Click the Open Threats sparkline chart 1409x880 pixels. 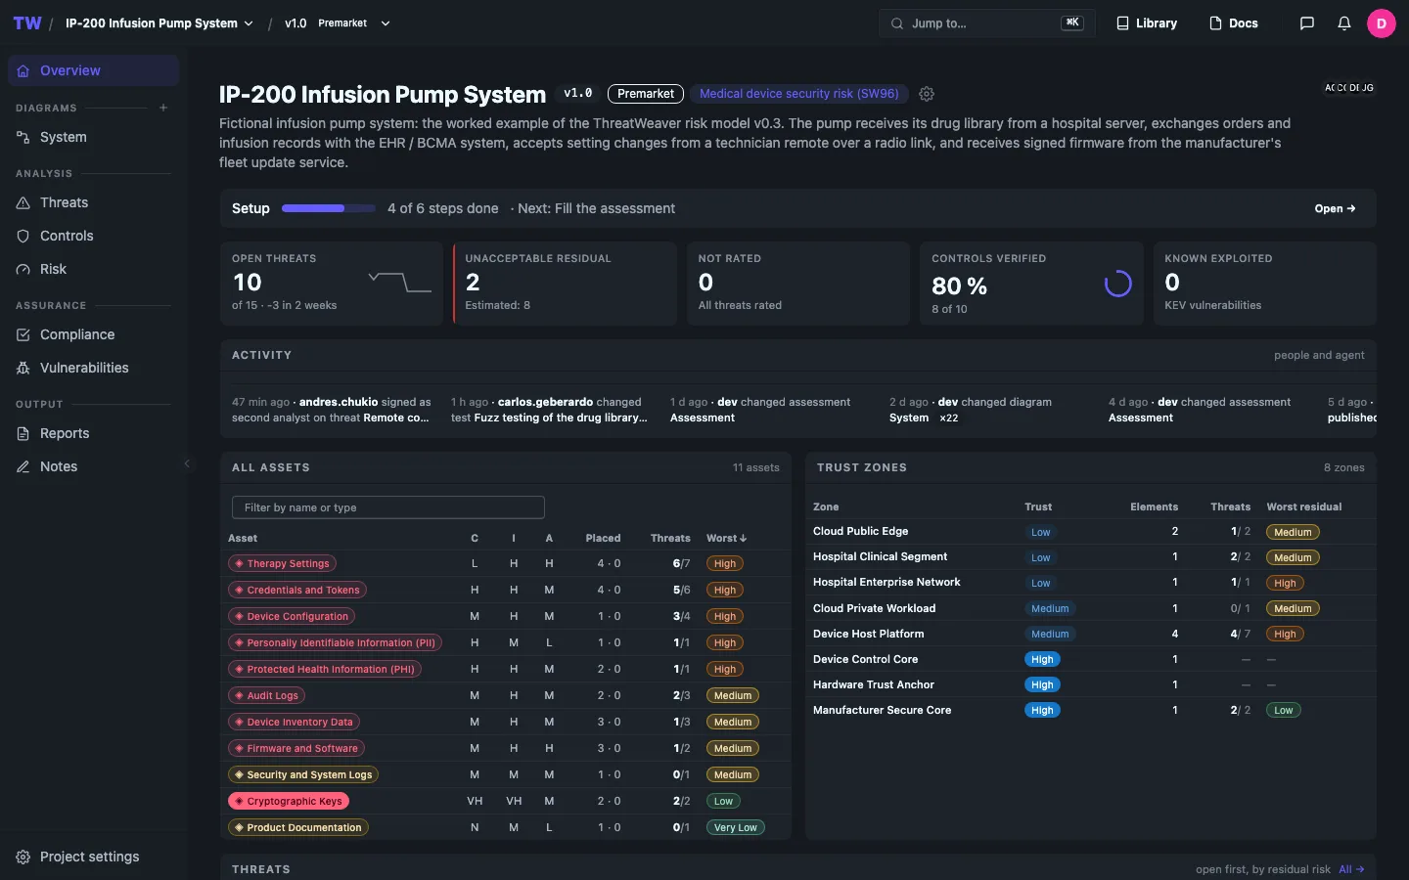(x=399, y=283)
